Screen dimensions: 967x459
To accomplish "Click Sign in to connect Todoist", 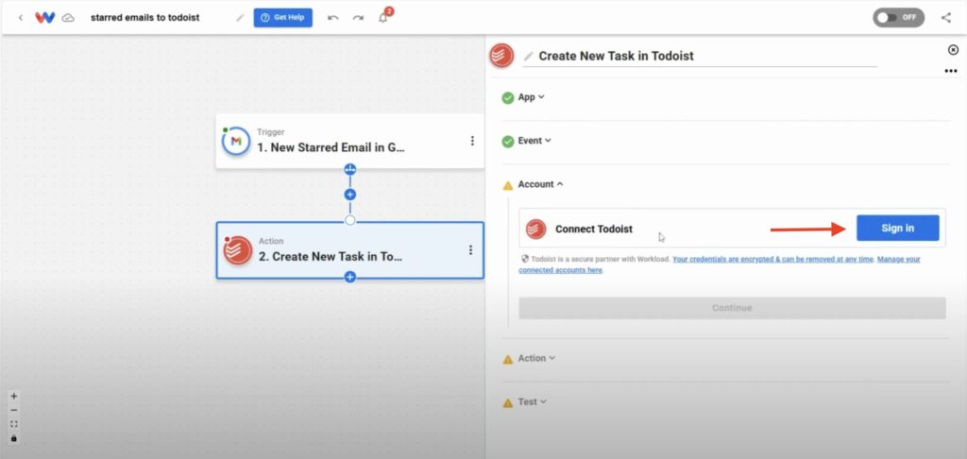I will (x=897, y=229).
